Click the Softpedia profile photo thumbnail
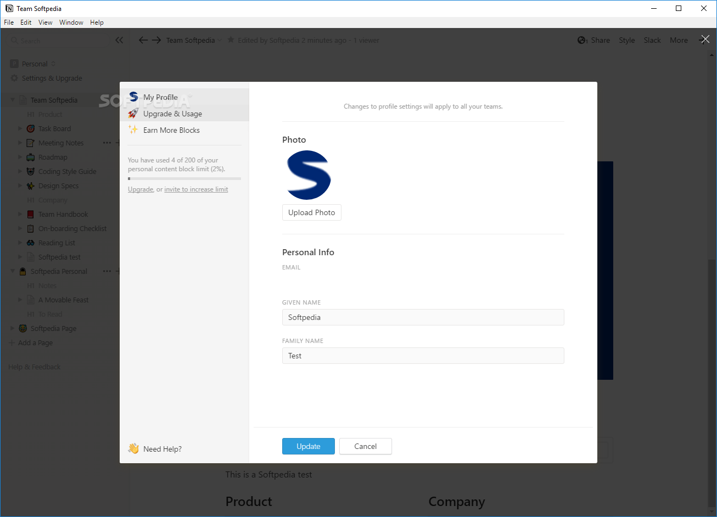The height and width of the screenshot is (517, 717). click(308, 175)
